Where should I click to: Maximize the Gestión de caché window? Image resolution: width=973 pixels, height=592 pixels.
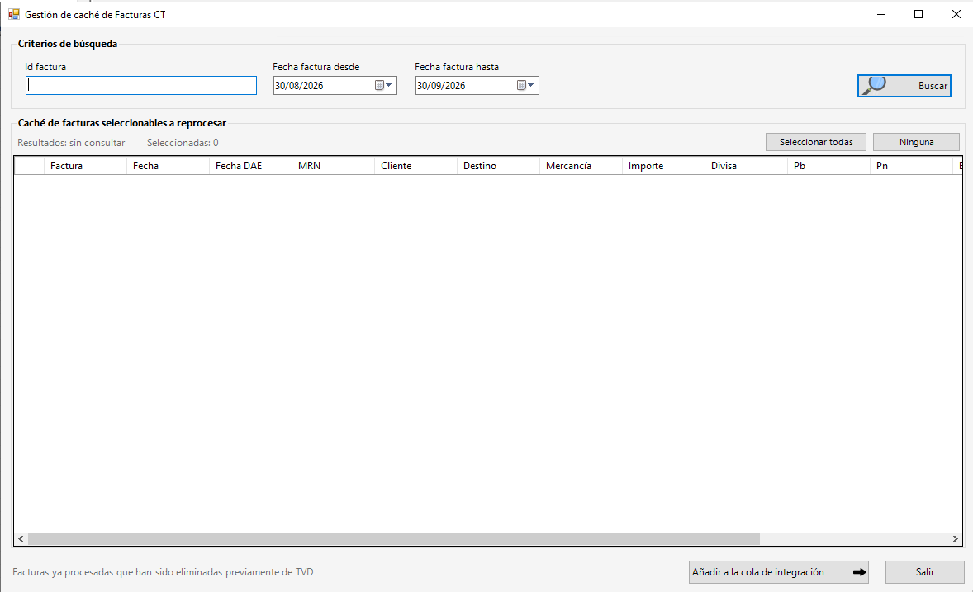click(x=918, y=14)
